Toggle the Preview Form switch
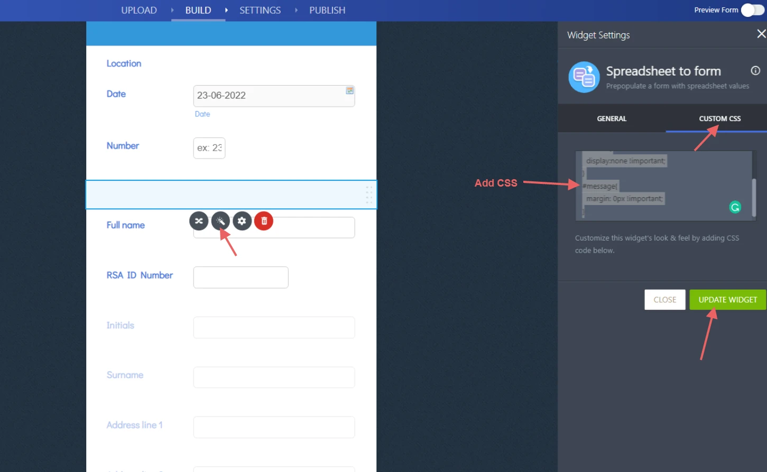 point(752,10)
